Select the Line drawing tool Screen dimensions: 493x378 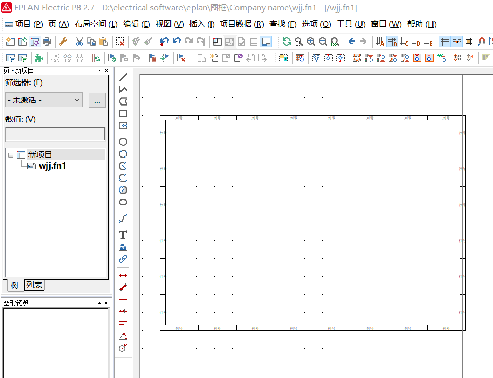[123, 77]
